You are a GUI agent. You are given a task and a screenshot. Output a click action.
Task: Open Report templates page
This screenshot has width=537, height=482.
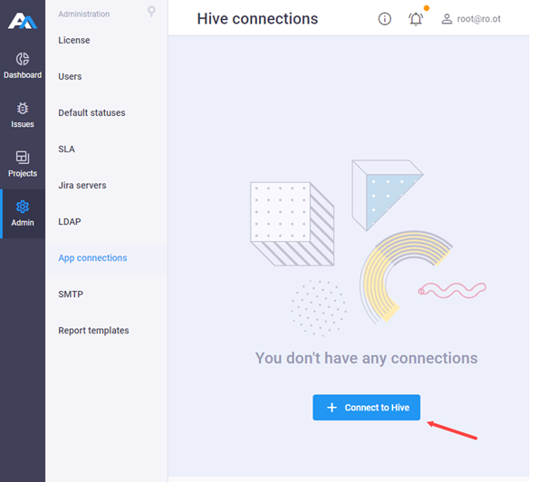93,331
